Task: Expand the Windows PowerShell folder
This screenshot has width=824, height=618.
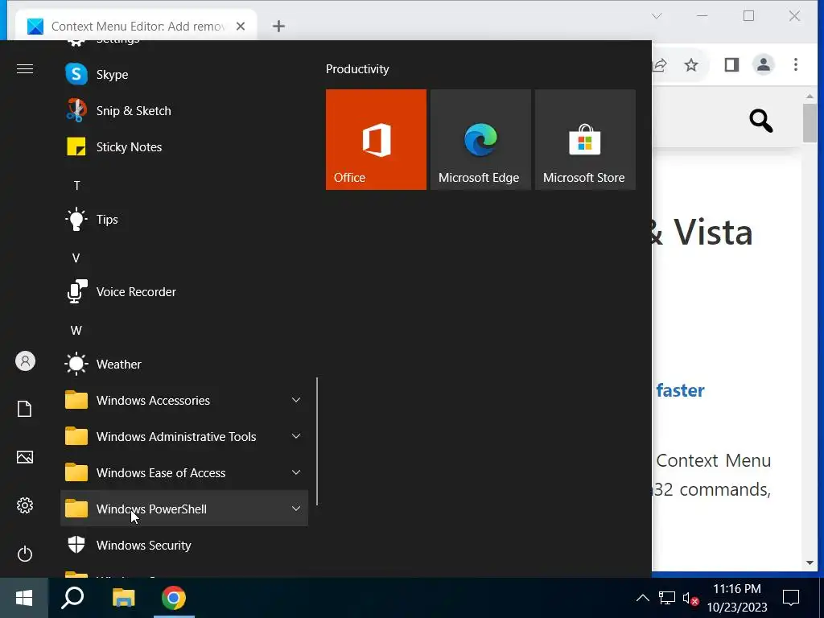Action: 184,509
